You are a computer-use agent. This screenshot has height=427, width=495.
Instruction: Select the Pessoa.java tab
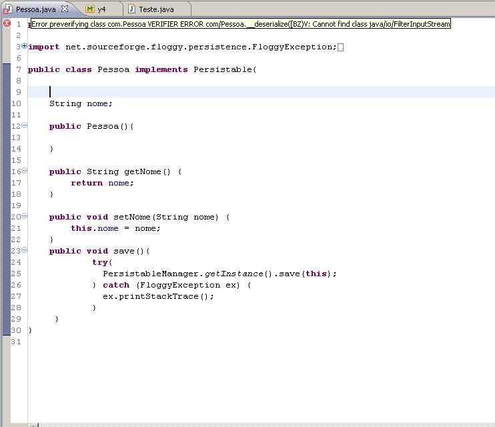35,9
